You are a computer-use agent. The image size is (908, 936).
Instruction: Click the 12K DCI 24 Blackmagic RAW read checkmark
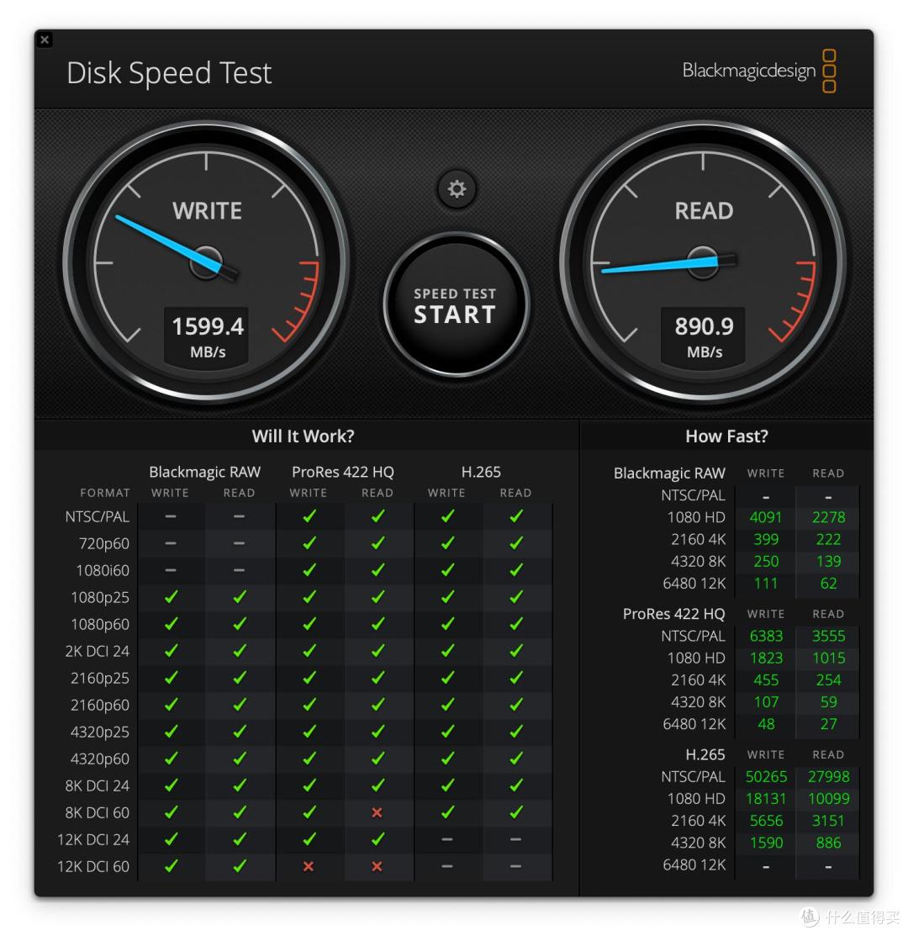click(x=240, y=838)
